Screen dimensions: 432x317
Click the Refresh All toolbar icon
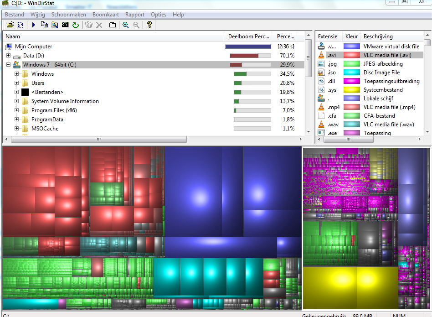tap(20, 25)
